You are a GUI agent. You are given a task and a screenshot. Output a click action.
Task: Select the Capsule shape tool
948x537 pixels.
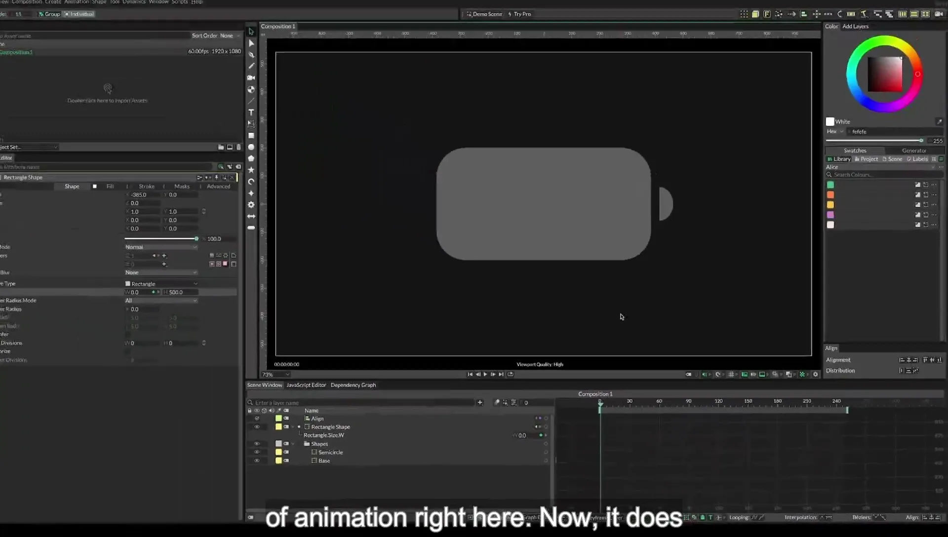[251, 228]
